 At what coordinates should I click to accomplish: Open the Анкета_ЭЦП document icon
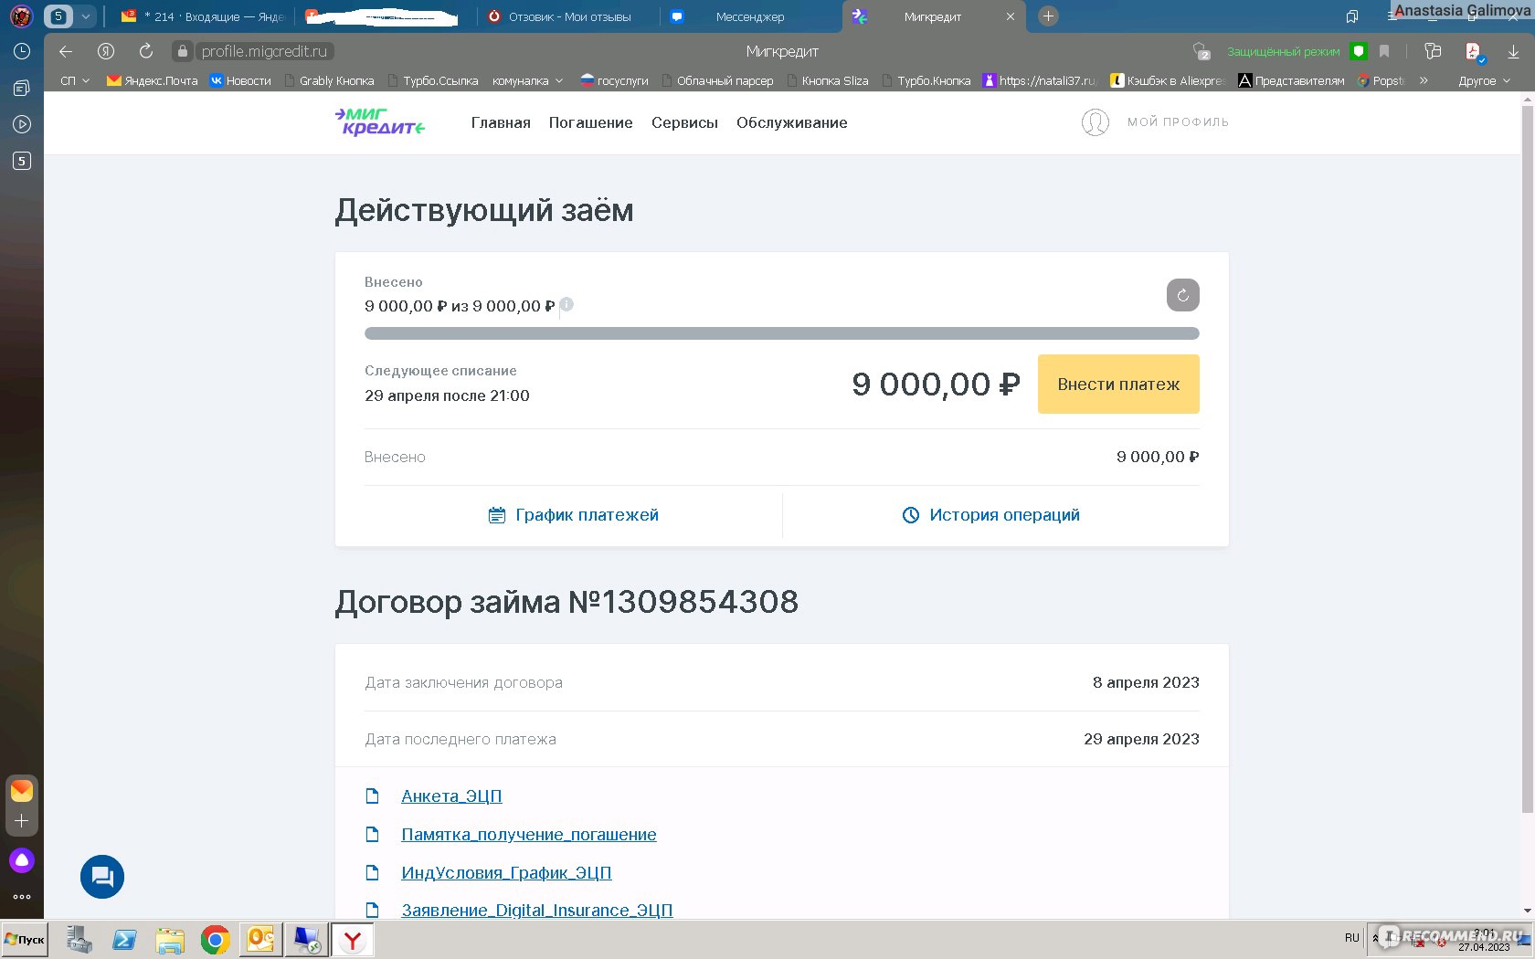(x=372, y=796)
